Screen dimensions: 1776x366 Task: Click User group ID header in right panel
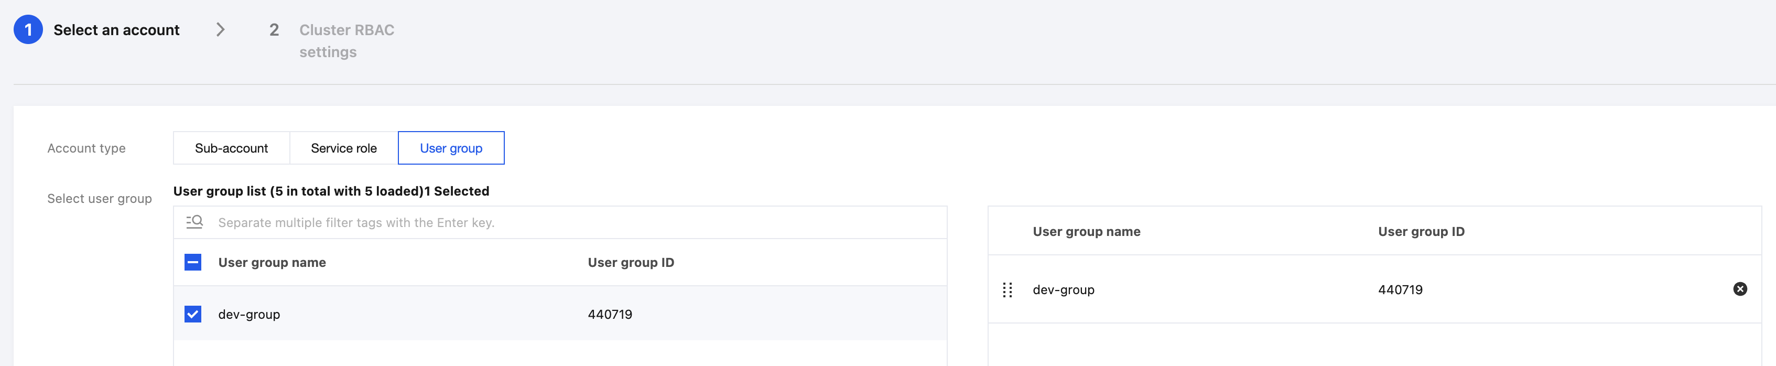pos(1421,232)
